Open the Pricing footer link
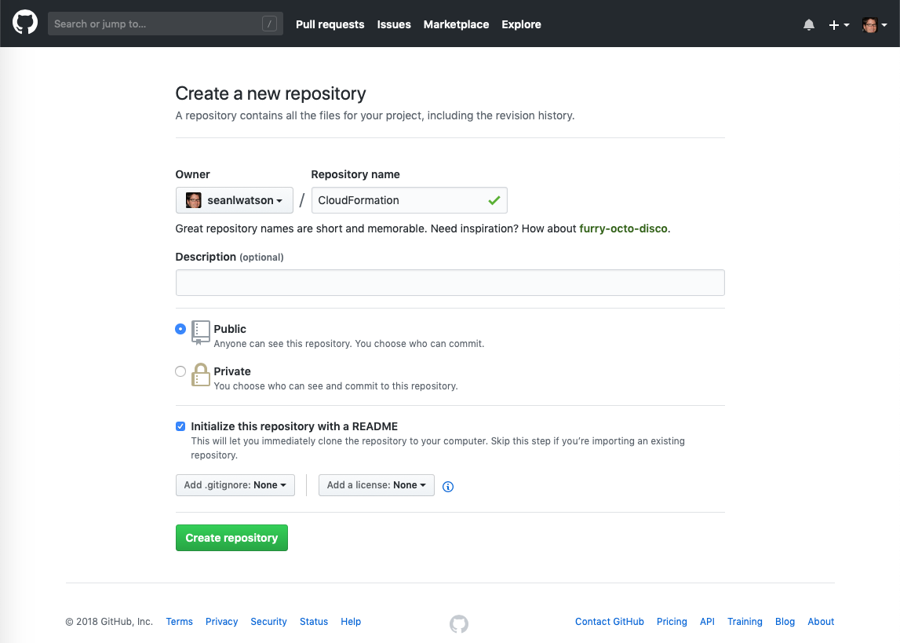Viewport: 900px width, 643px height. click(672, 622)
